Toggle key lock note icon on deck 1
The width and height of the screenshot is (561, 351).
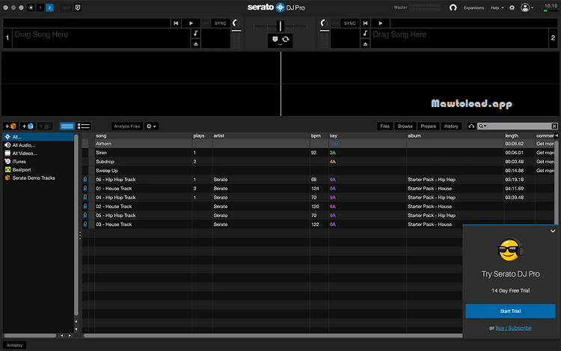196,33
